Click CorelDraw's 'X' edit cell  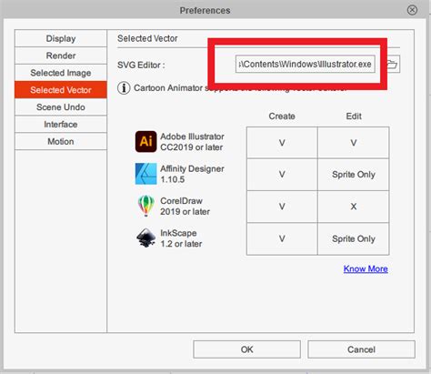(354, 207)
